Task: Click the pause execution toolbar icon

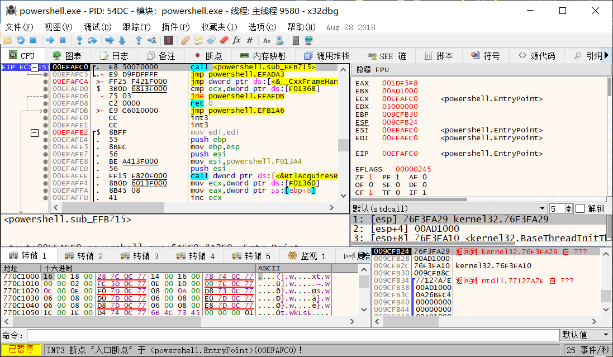Action: [63, 40]
